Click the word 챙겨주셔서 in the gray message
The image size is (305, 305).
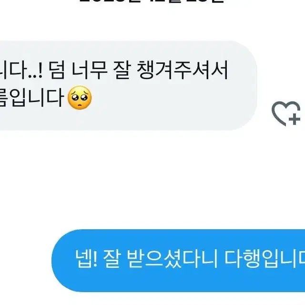(183, 70)
